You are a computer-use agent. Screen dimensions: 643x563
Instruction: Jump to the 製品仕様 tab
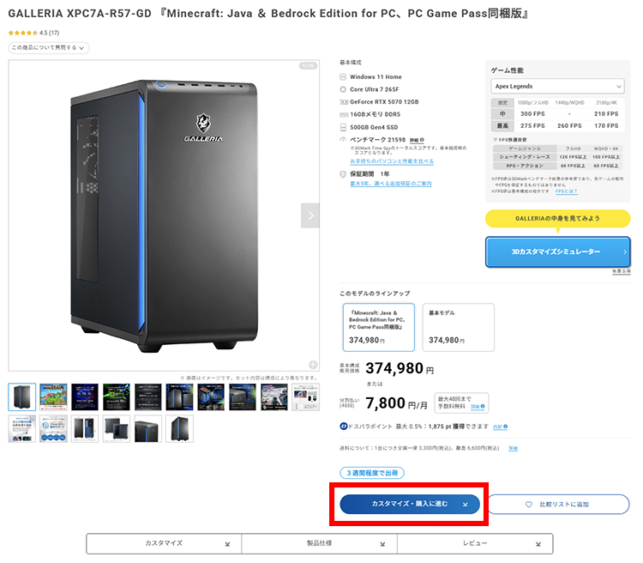pos(319,543)
